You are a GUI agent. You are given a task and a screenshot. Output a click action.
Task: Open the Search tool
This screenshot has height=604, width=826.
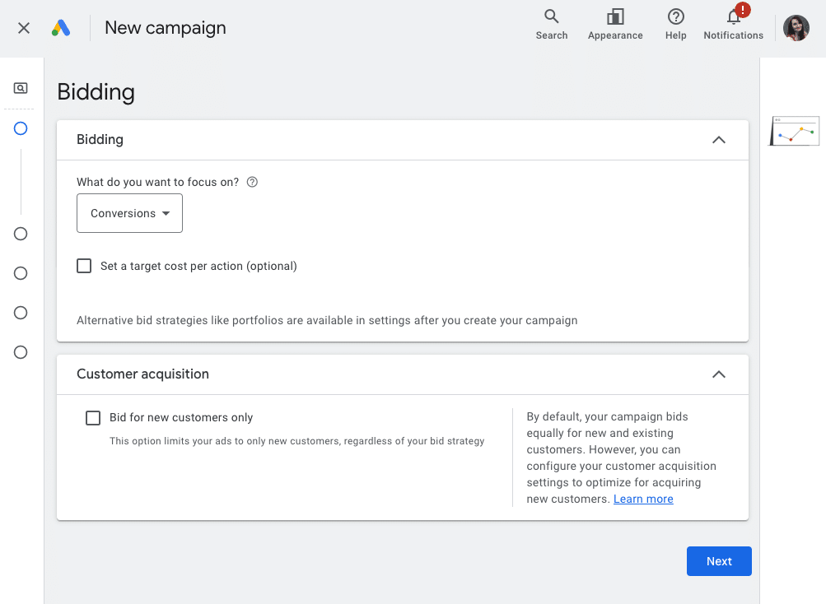552,25
